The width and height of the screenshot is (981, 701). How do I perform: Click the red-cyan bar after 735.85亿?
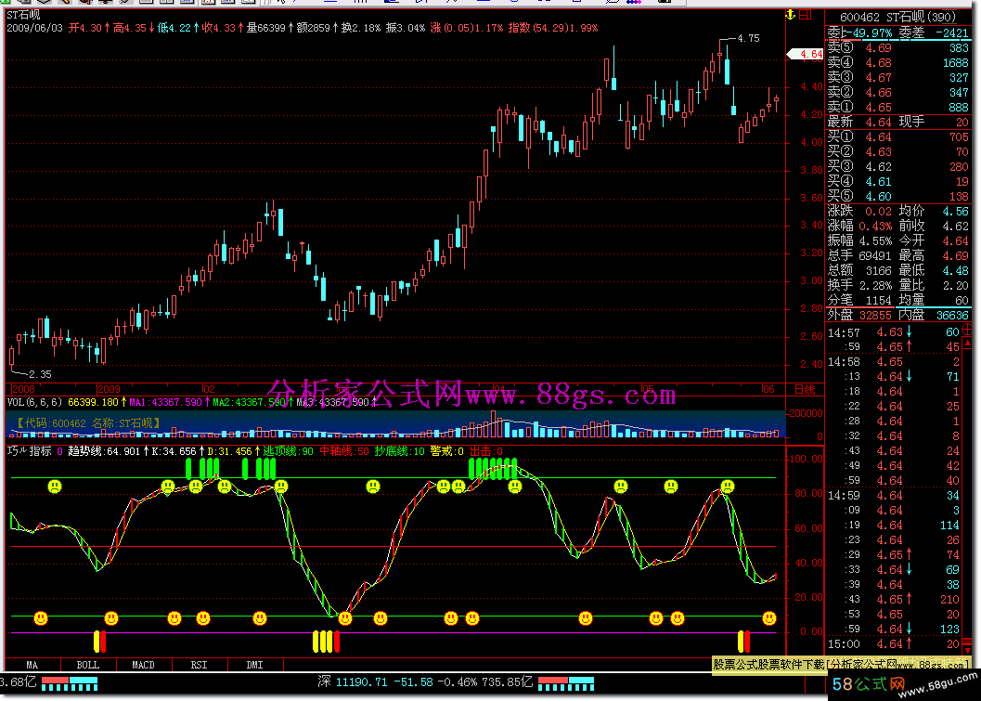565,683
